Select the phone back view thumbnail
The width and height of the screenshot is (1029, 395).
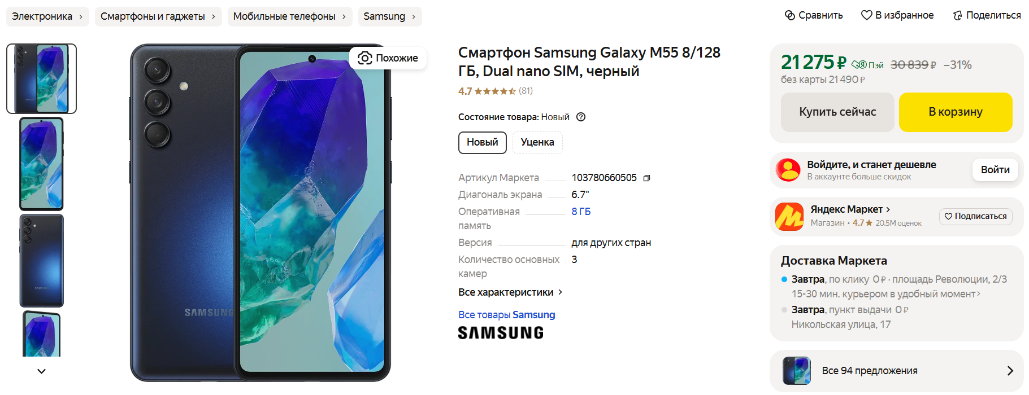point(41,260)
